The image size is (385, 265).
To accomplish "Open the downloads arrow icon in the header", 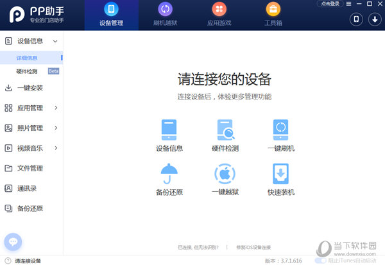I will (375, 19).
